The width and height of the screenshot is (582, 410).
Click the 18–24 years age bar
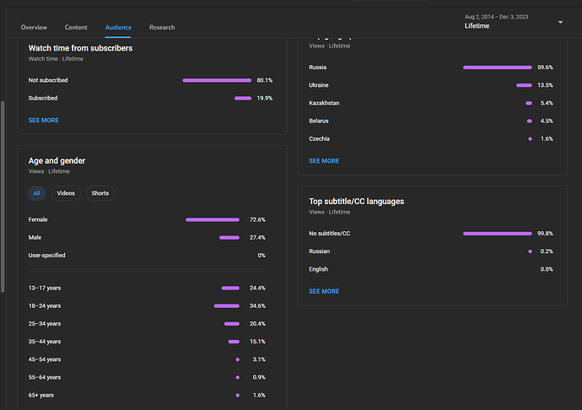coord(227,305)
